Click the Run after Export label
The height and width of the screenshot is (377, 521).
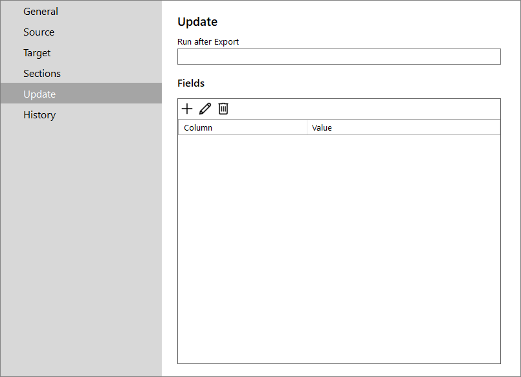point(208,42)
